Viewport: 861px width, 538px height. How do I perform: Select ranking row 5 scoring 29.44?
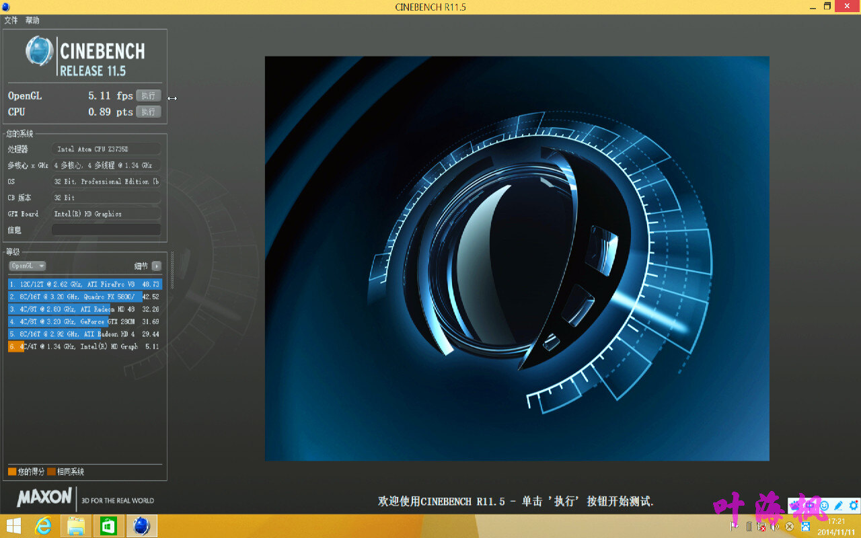click(x=85, y=334)
